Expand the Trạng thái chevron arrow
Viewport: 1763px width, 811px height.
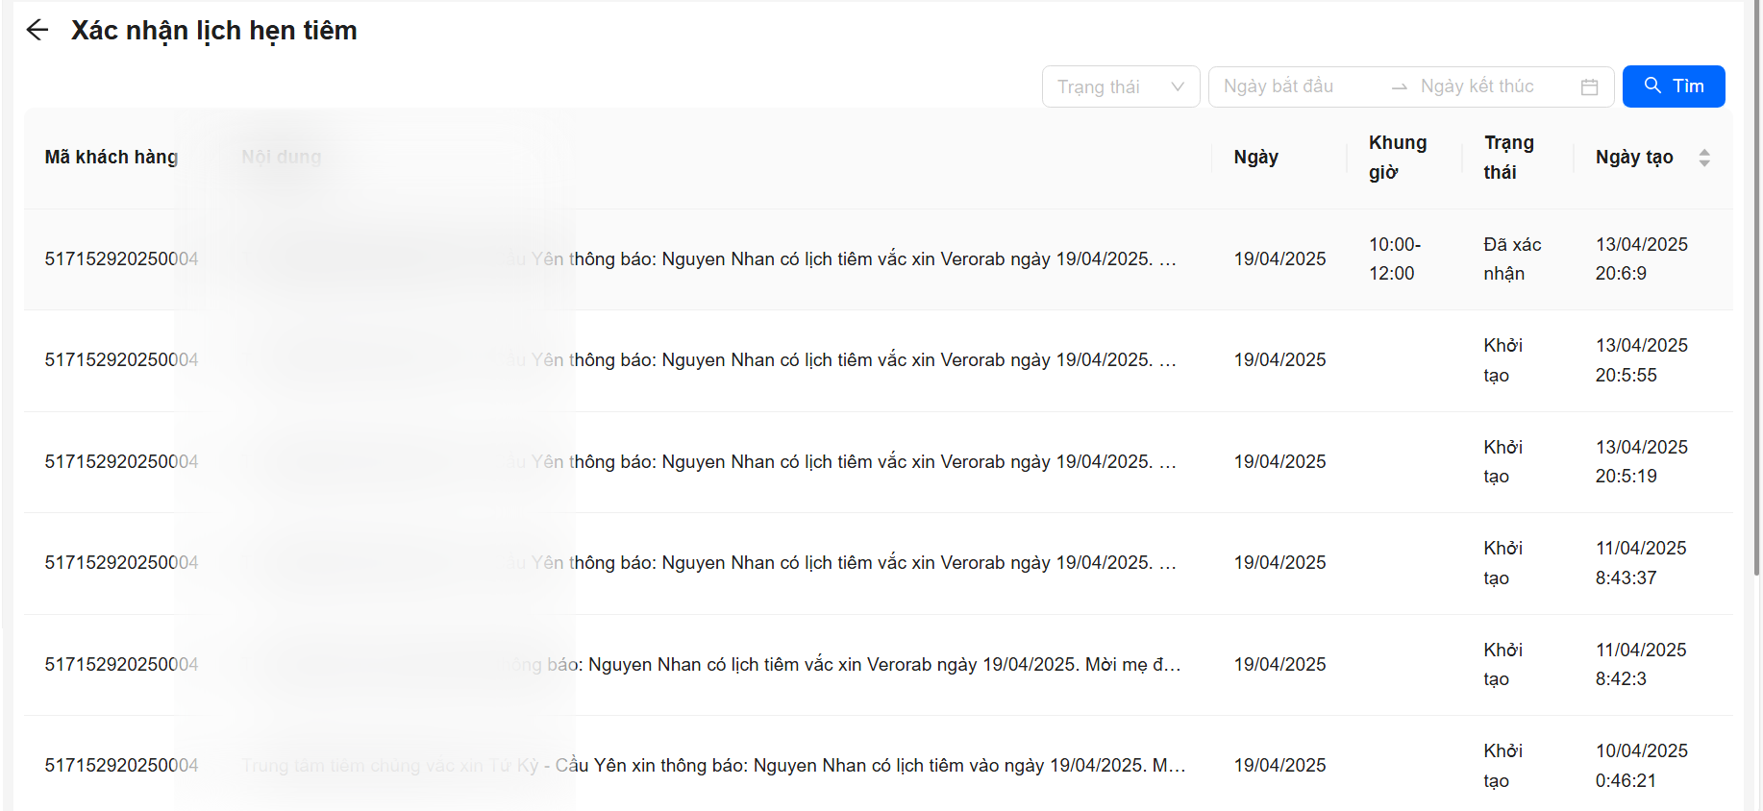pyautogui.click(x=1177, y=87)
